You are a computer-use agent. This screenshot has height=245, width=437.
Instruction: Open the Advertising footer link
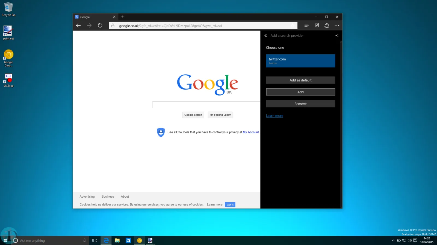[x=87, y=197]
